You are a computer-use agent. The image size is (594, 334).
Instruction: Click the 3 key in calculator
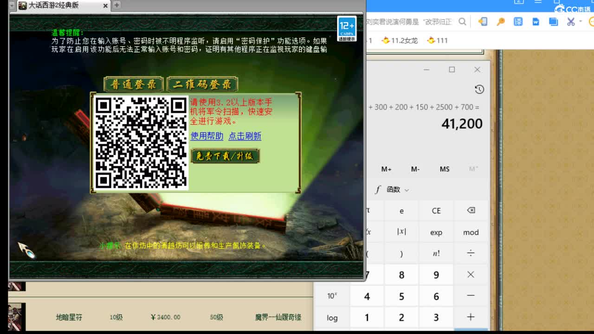[x=436, y=318]
